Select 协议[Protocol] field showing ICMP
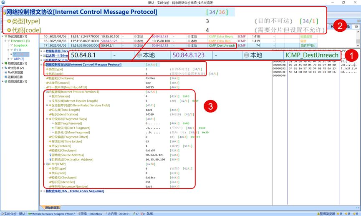361x216 pixels. (60, 146)
